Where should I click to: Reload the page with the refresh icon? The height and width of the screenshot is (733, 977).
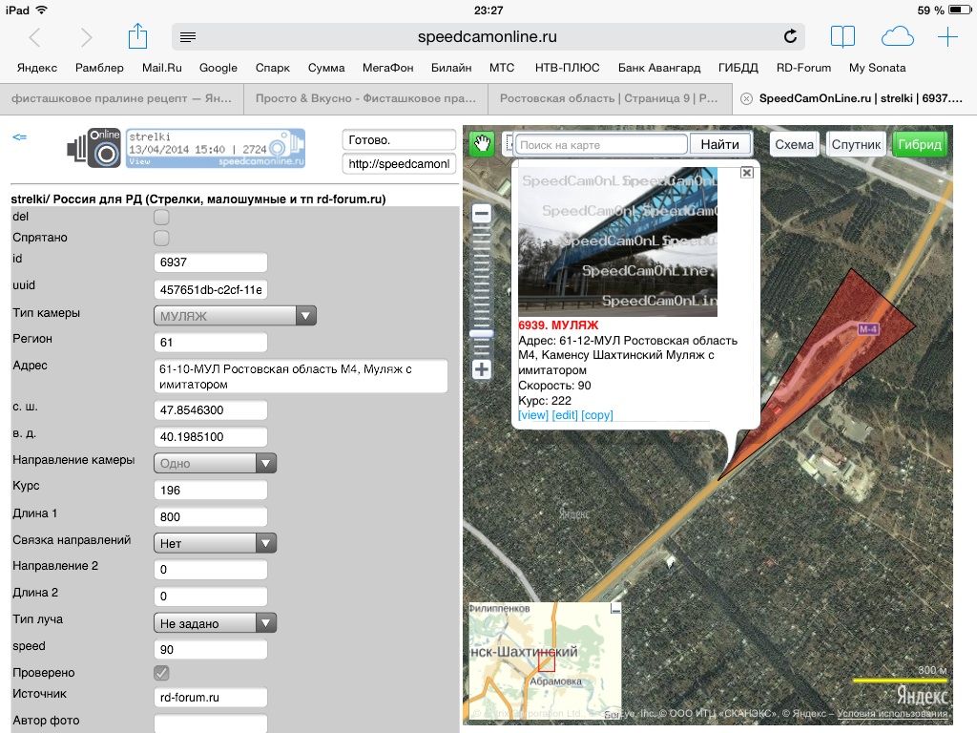coord(790,37)
